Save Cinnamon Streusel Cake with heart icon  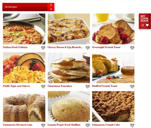pyautogui.click(x=43, y=125)
